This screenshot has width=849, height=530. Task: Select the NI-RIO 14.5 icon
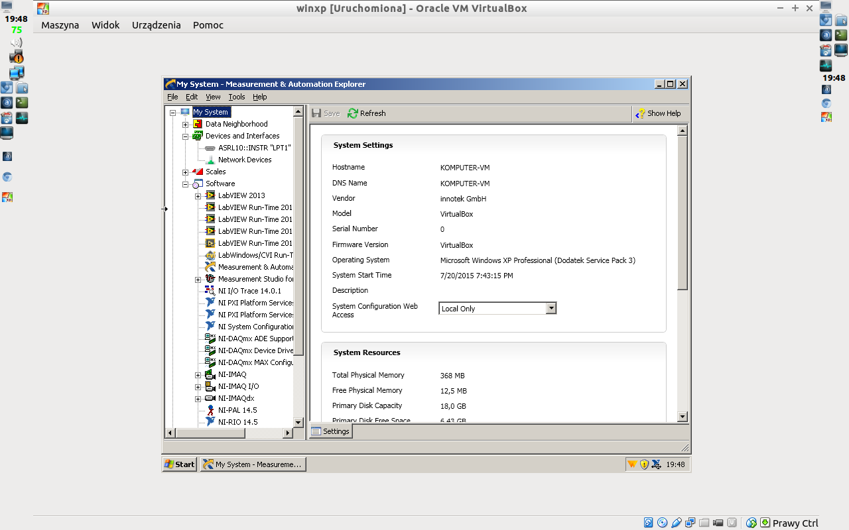pos(210,422)
